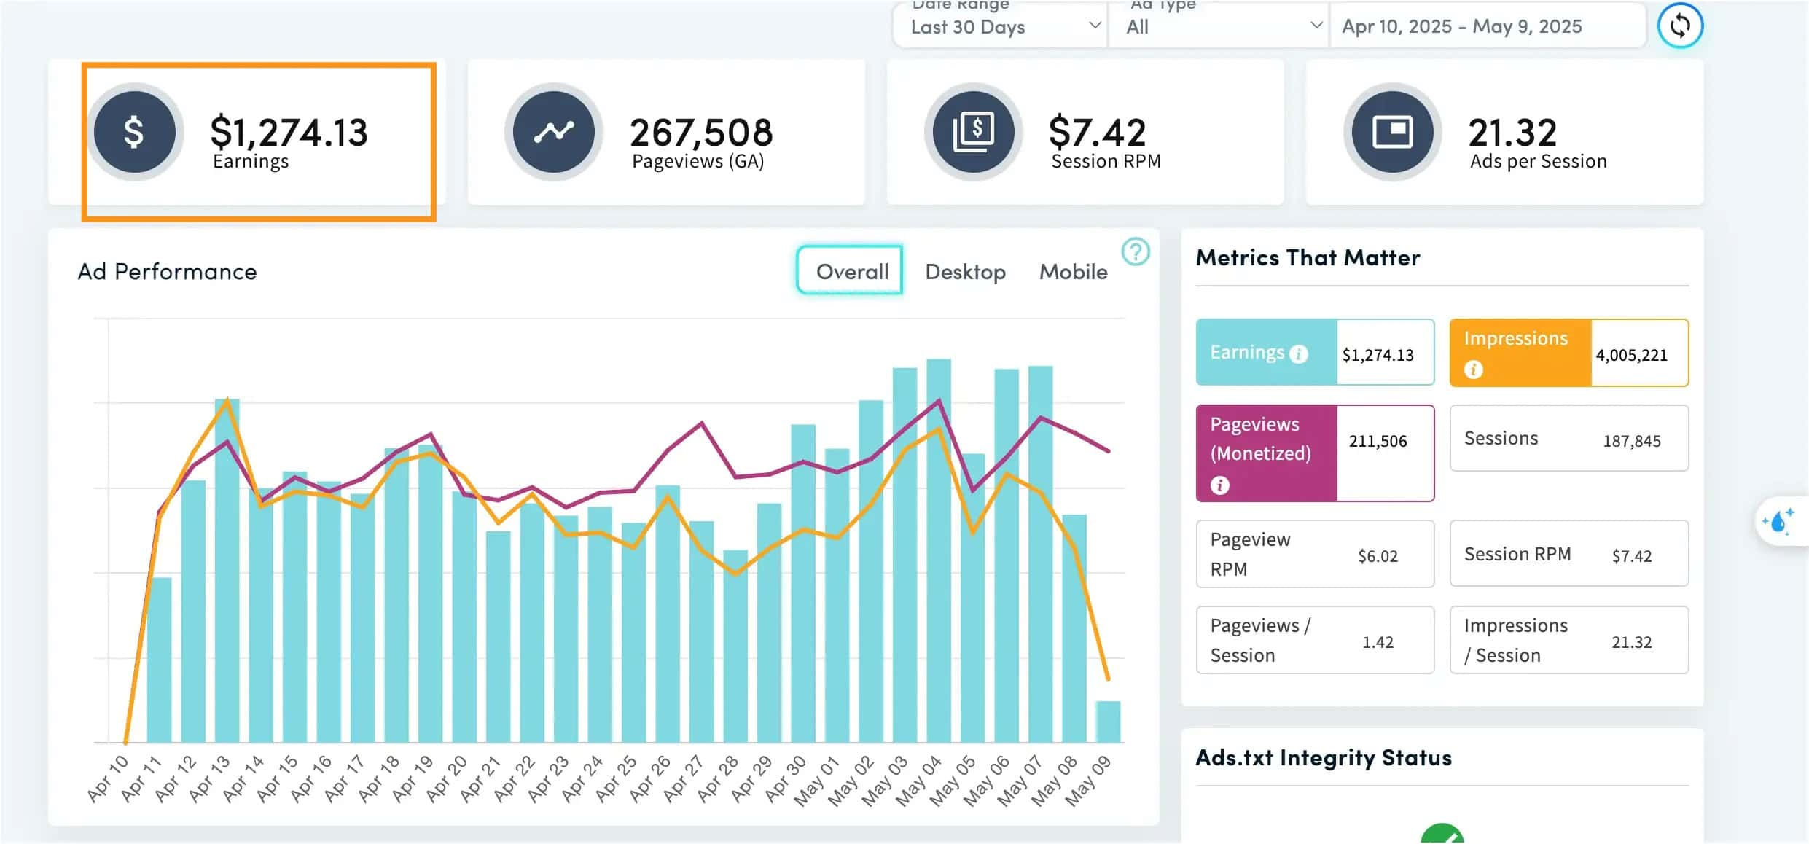Click the Apr 13 earnings bar
1809x844 pixels.
[227, 571]
